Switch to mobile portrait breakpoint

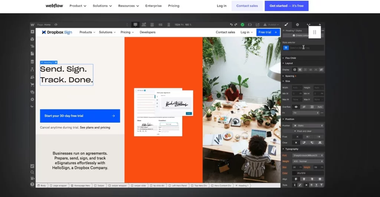coord(168,25)
